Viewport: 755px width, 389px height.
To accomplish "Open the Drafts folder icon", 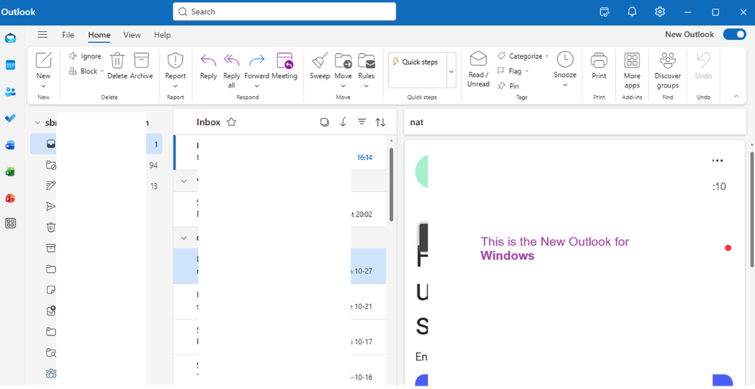I will [51, 186].
